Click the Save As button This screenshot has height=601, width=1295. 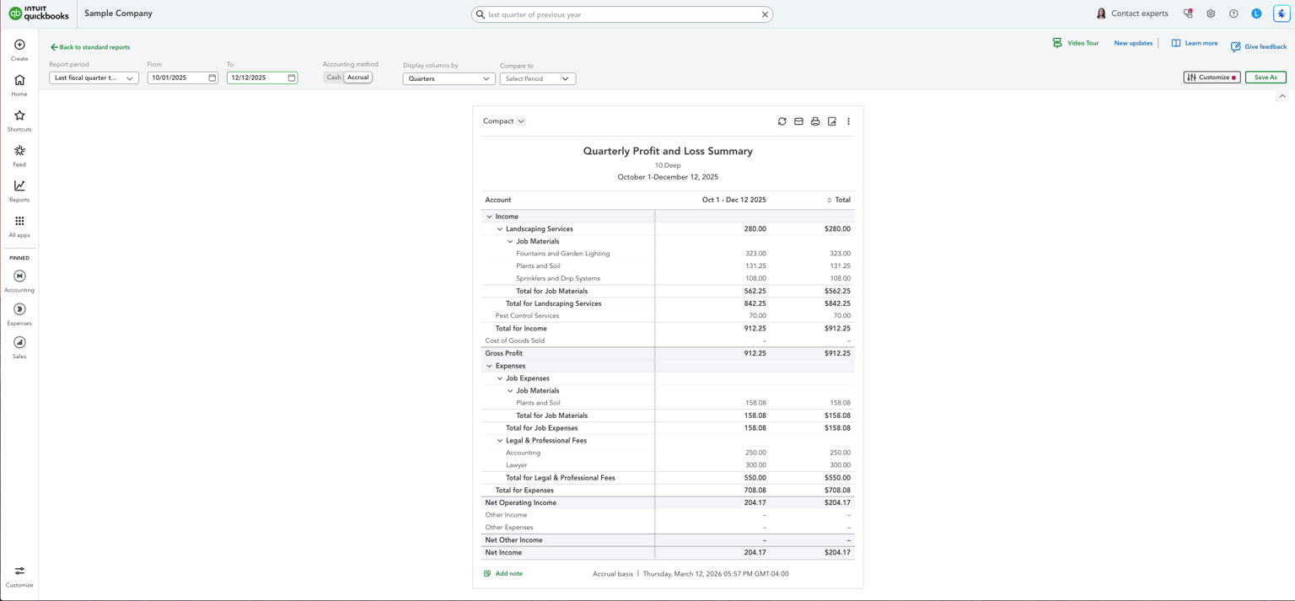[1265, 78]
